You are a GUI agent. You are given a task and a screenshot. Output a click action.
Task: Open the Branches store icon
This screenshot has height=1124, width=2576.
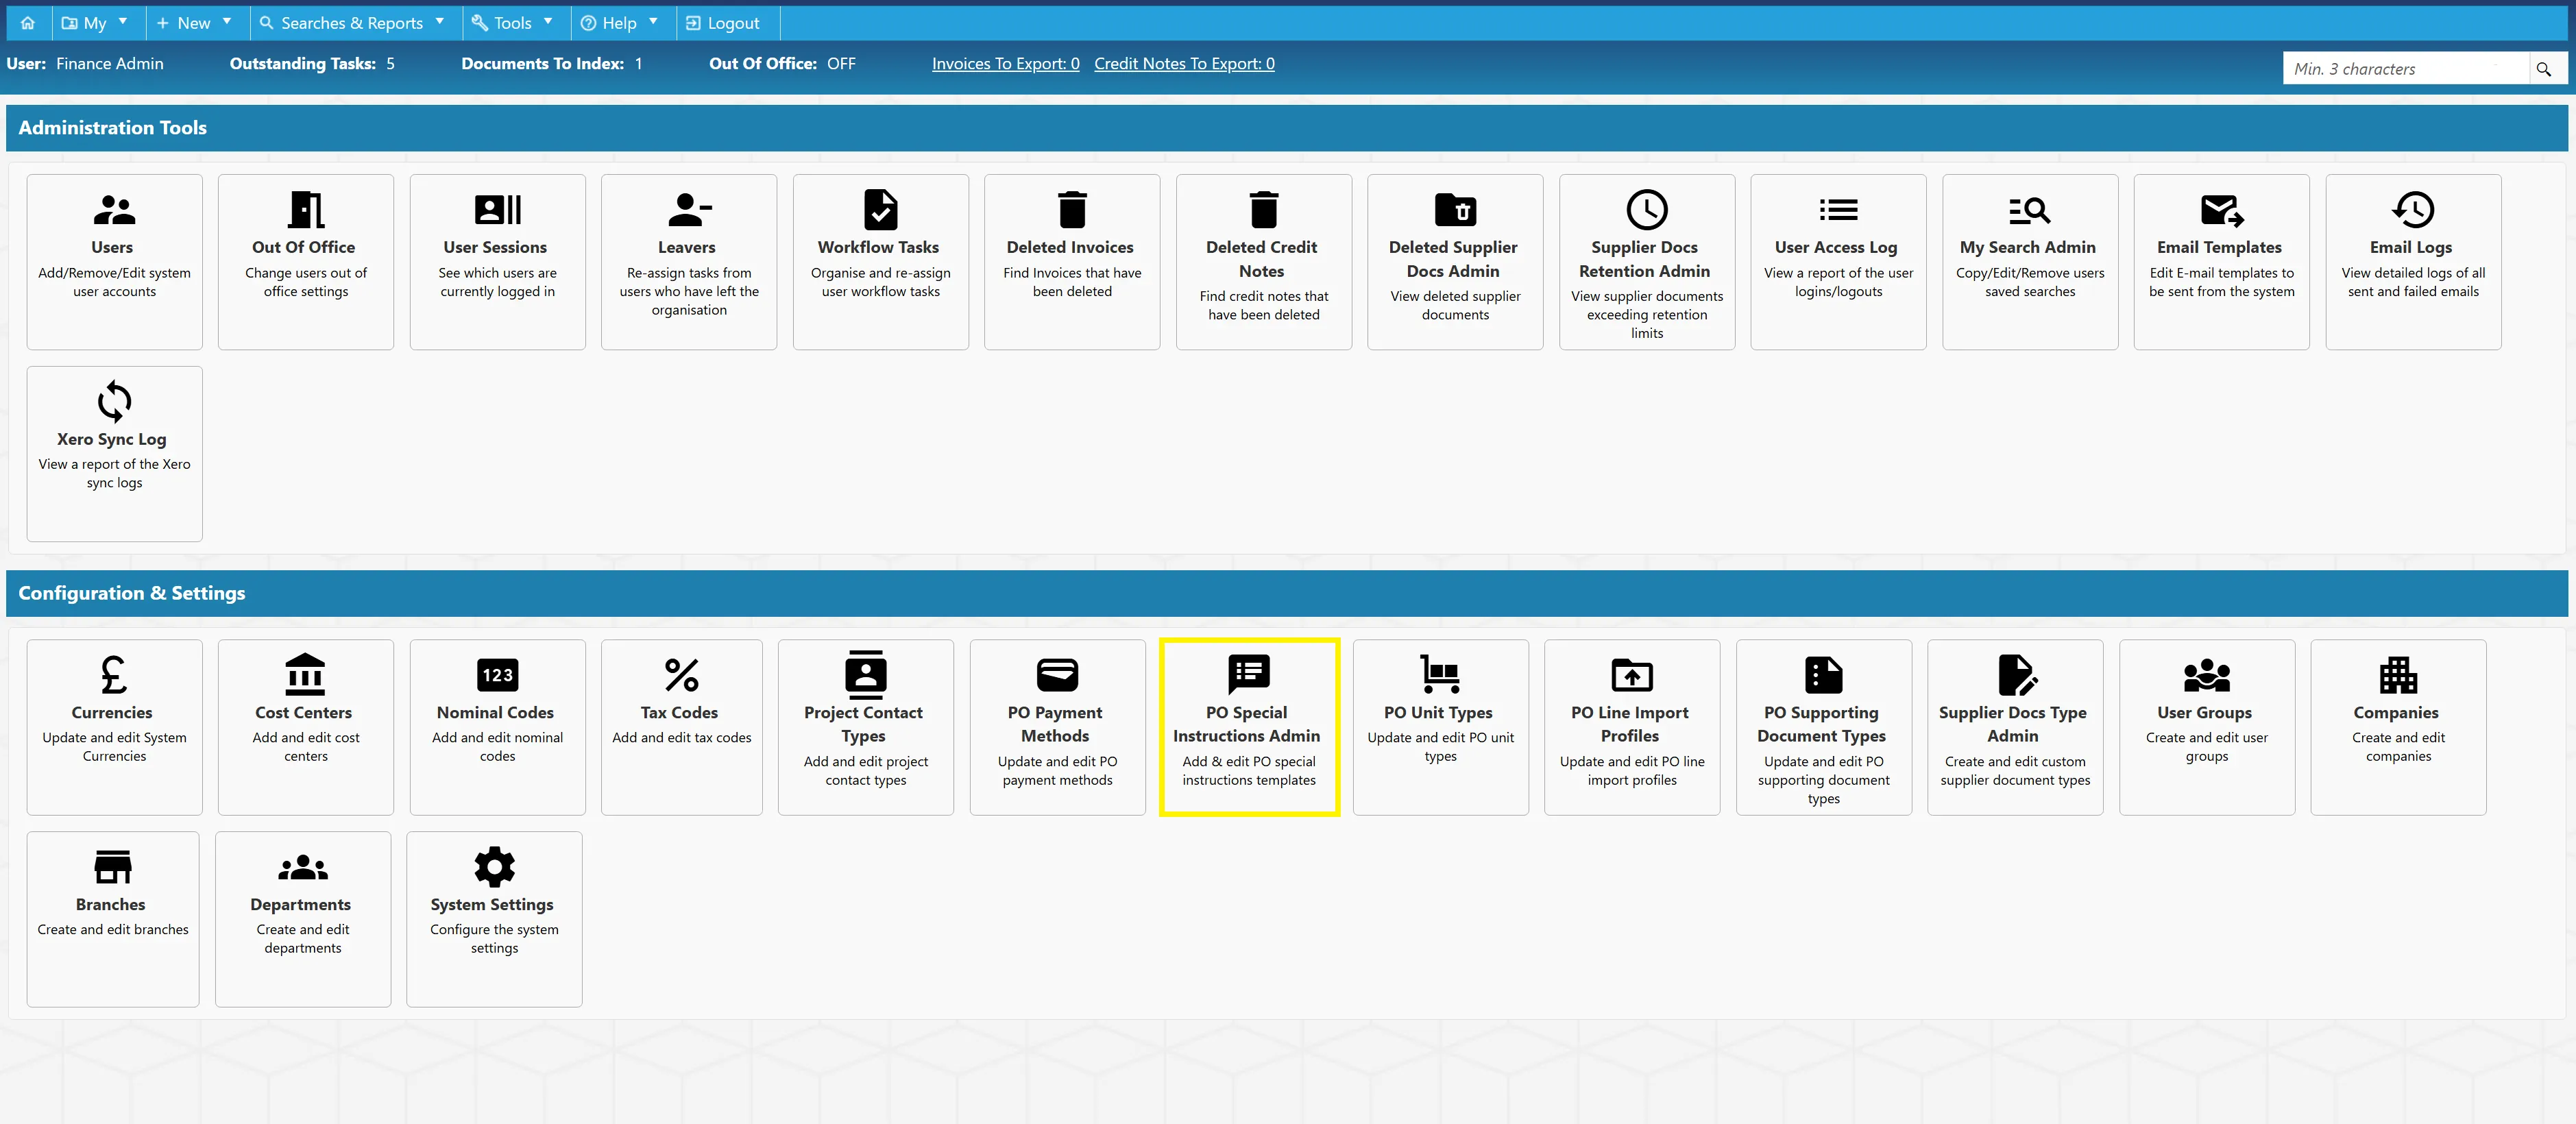pyautogui.click(x=113, y=866)
